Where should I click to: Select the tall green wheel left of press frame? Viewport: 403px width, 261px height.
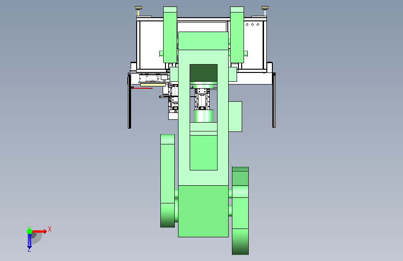[x=168, y=181]
